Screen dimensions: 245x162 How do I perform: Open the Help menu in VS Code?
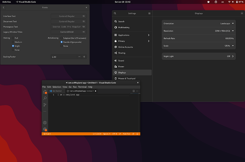90,87
